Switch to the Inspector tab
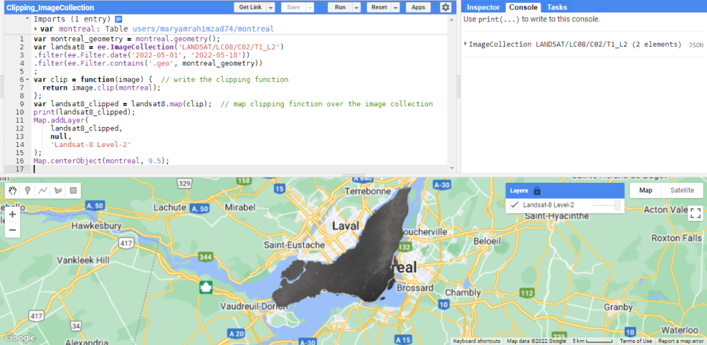707x345 pixels. (x=483, y=7)
